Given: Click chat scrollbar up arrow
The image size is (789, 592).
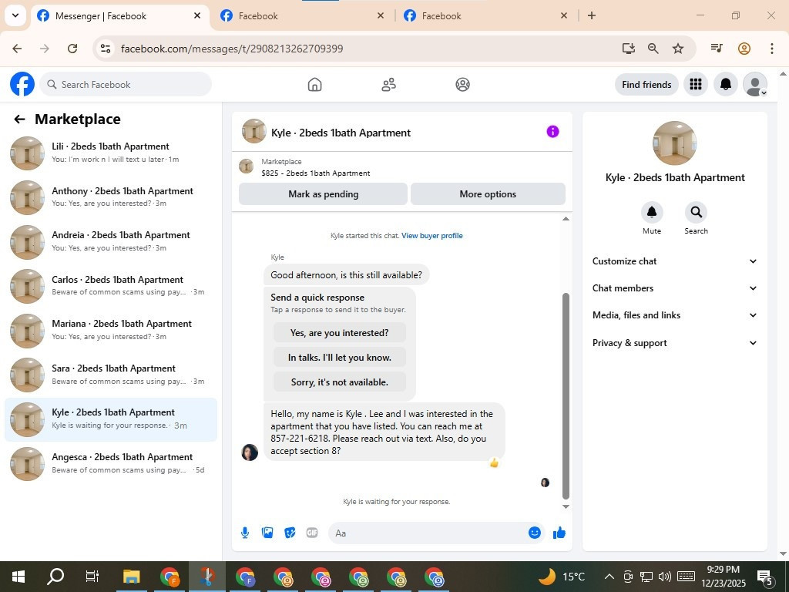Looking at the screenshot, I should click(x=566, y=218).
